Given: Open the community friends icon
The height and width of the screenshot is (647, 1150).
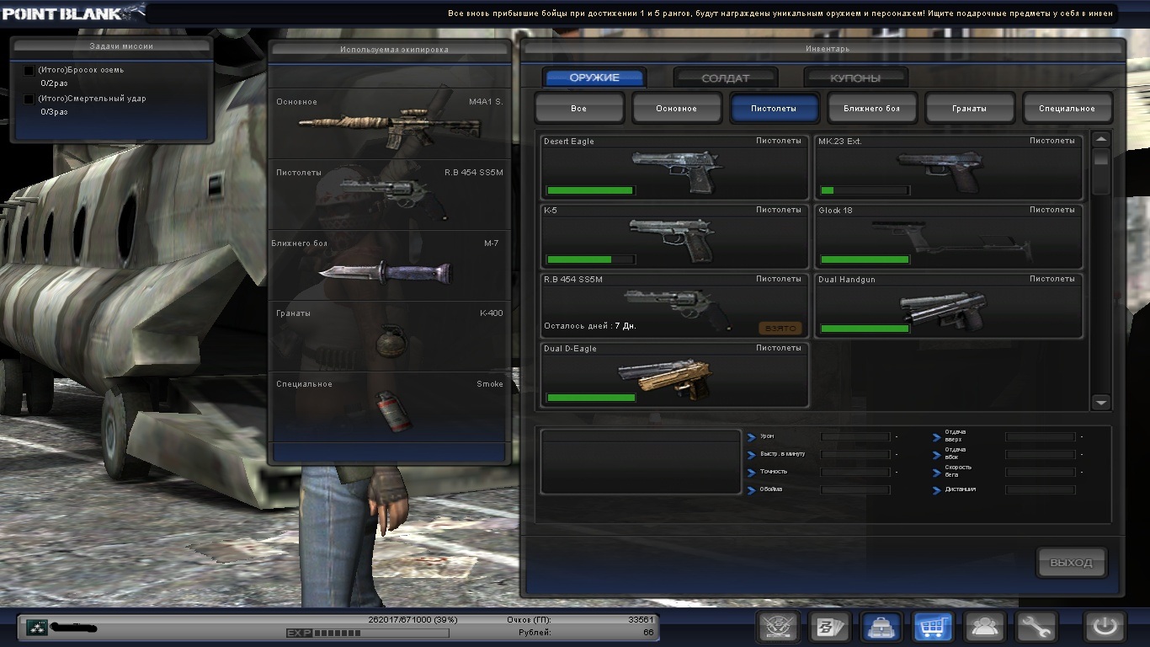Looking at the screenshot, I should [984, 627].
